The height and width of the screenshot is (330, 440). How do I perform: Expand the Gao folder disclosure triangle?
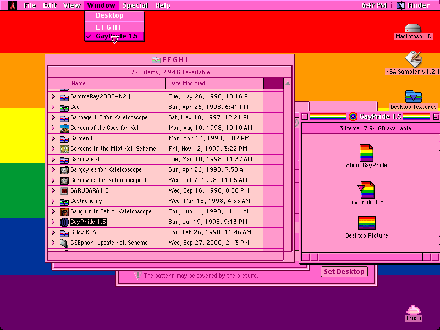(53, 107)
